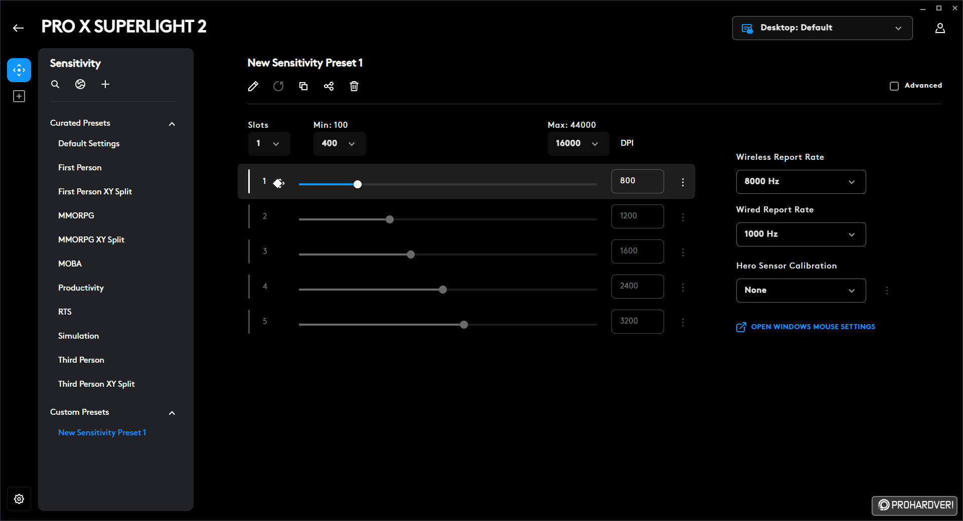The image size is (963, 521).
Task: Click the DPI shift icon on slot 1
Action: click(279, 183)
